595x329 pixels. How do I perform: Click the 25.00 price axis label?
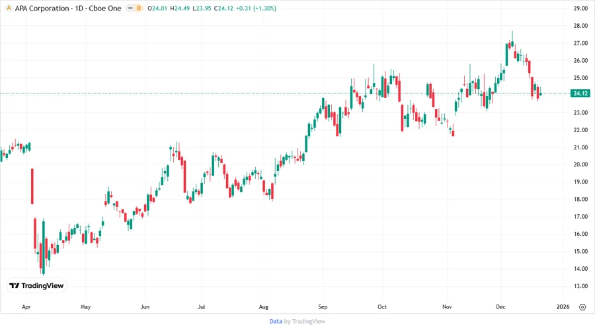580,78
